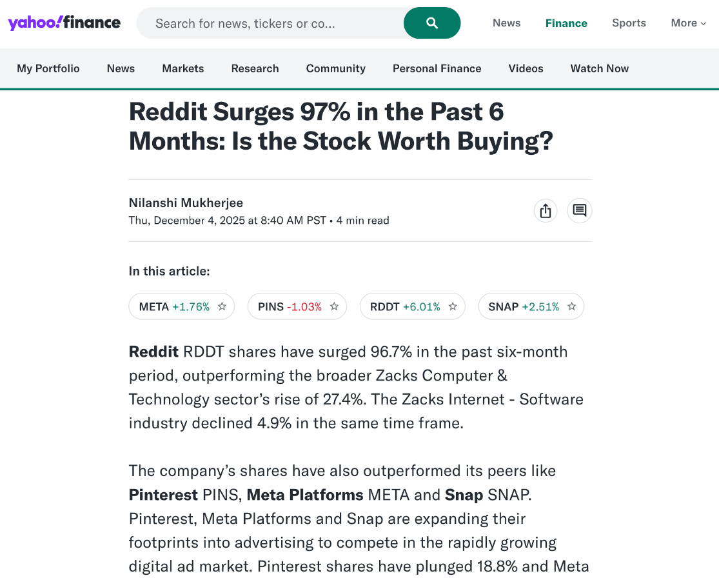The image size is (719, 578).
Task: Focus the search news and tickers field
Action: [x=271, y=23]
